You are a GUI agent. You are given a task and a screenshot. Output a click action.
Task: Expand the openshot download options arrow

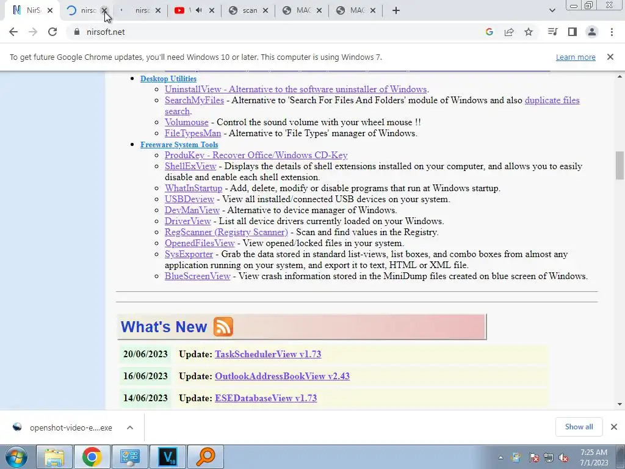(x=129, y=427)
